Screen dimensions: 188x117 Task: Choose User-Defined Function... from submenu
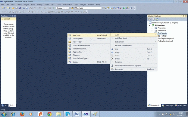click(x=89, y=46)
